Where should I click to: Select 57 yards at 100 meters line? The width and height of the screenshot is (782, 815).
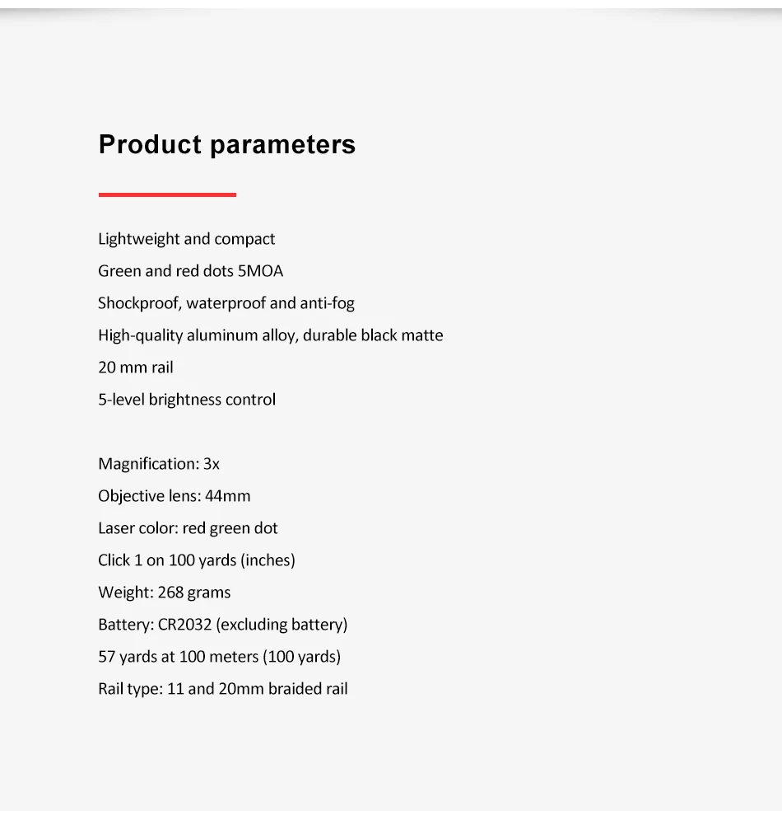pyautogui.click(x=220, y=657)
